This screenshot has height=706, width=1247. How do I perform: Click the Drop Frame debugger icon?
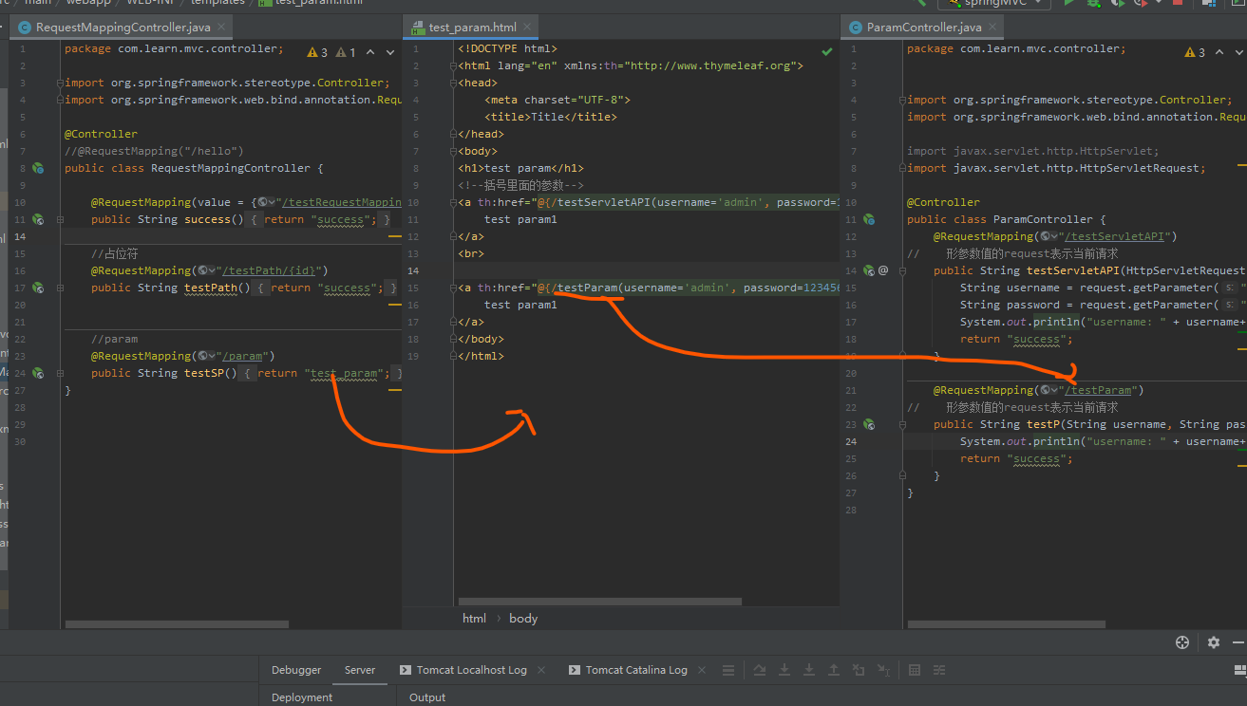point(859,670)
